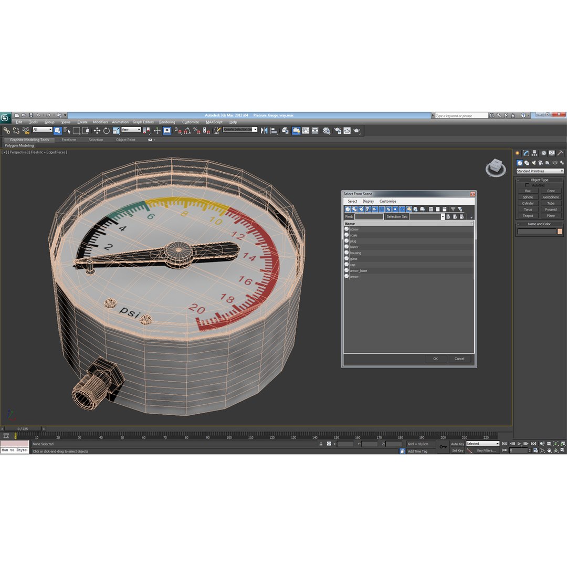567x567 pixels.
Task: Click the 3ds Max application logo button
Action: [x=5, y=118]
